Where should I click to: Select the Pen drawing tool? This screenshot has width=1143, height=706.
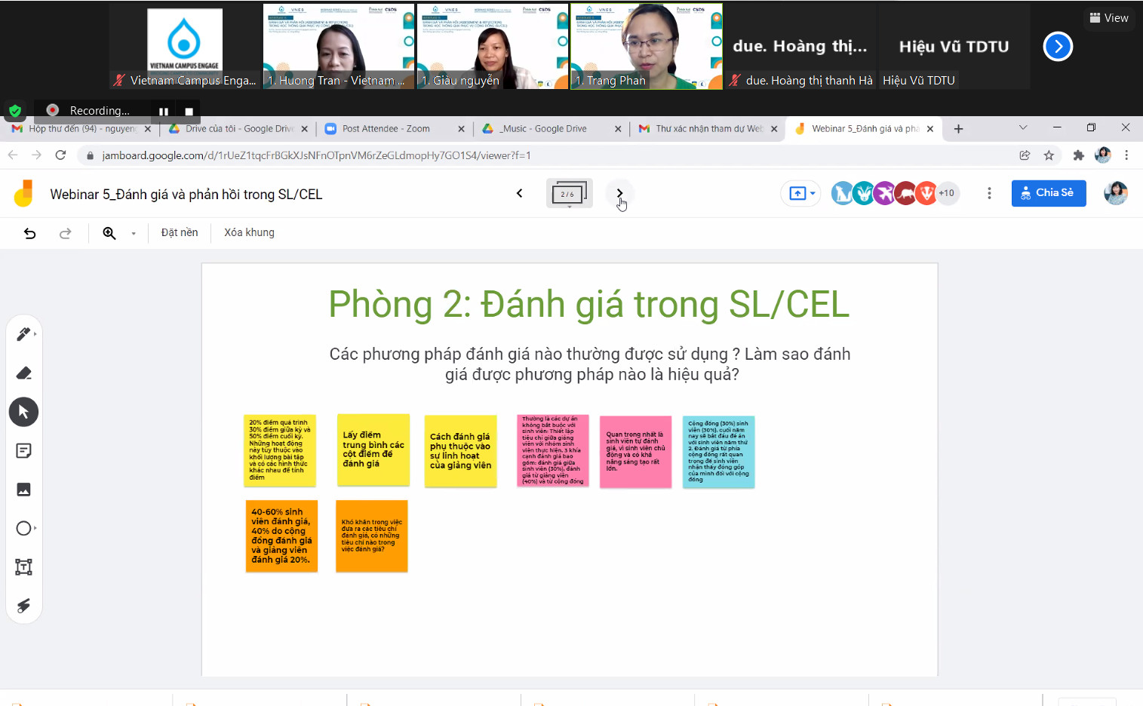[23, 334]
